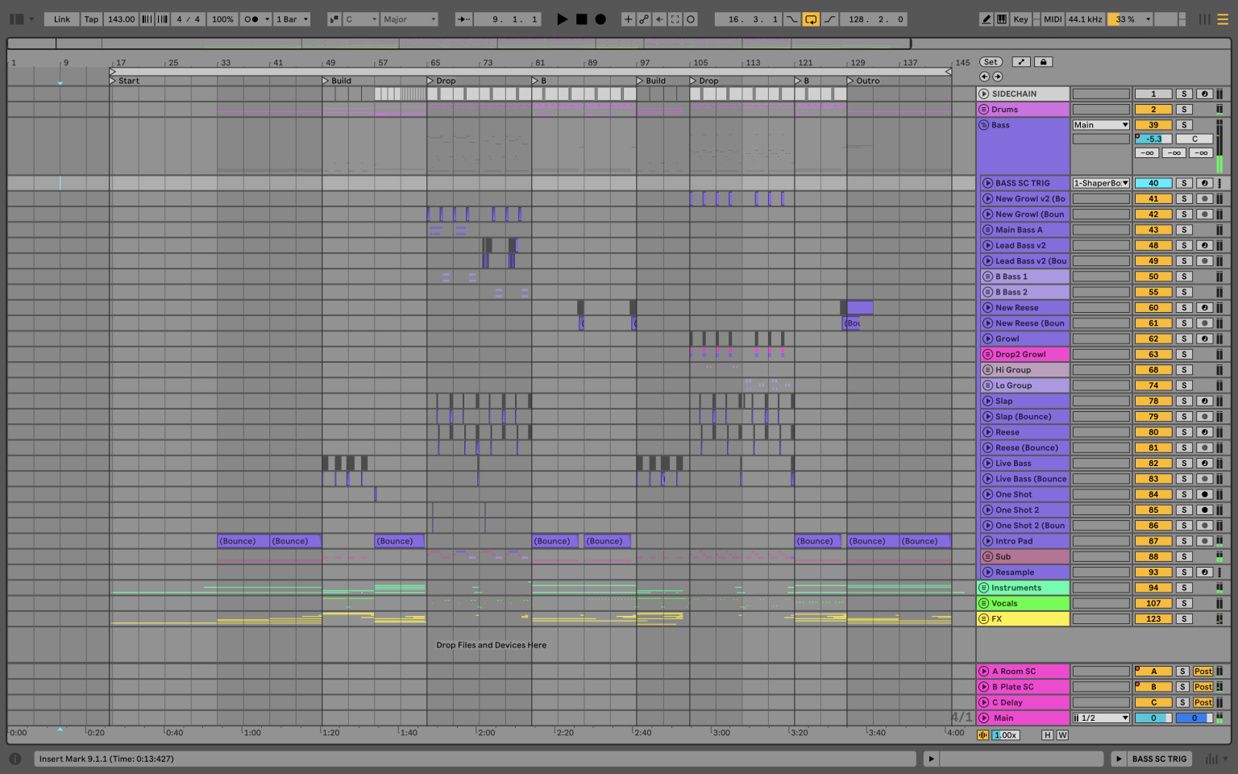
Task: Activate the punch-out switch icon
Action: pyautogui.click(x=830, y=19)
